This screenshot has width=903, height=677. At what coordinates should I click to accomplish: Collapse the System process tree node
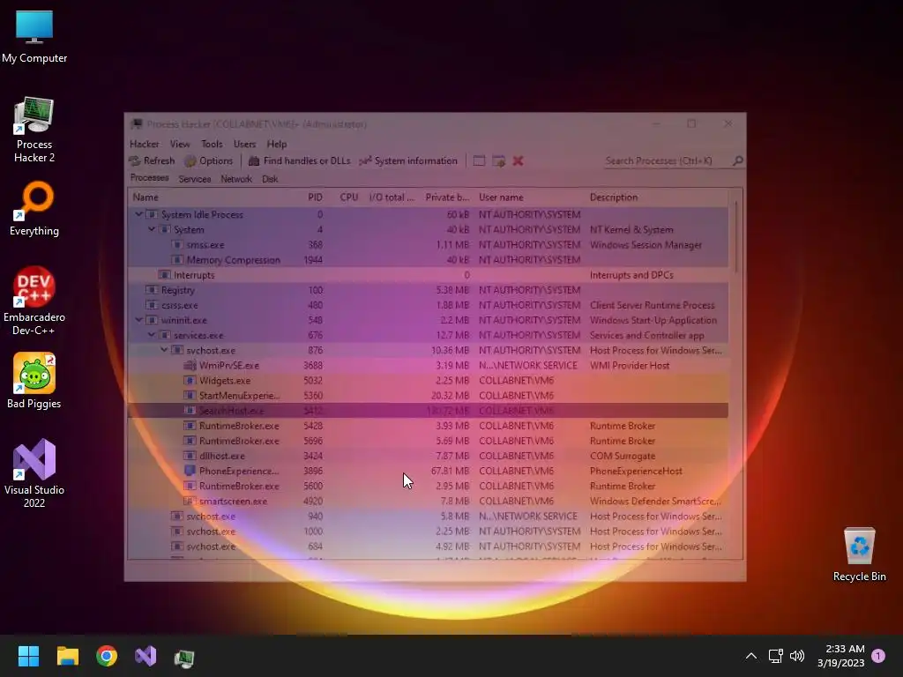(x=152, y=229)
